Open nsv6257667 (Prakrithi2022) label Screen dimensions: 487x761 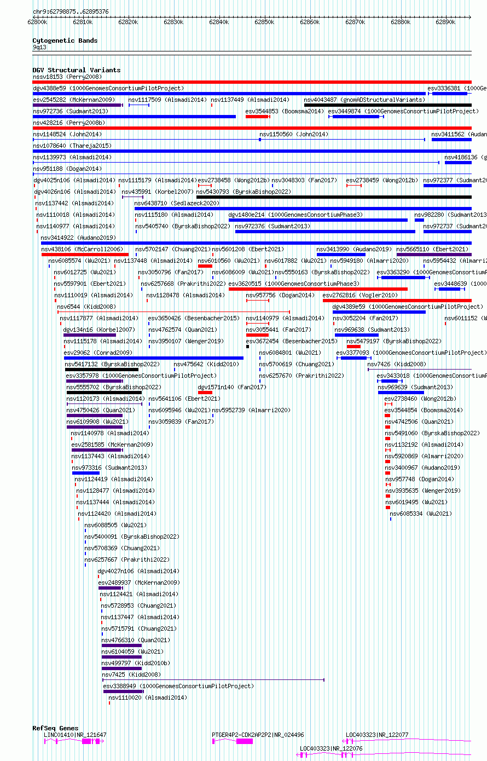(x=127, y=560)
